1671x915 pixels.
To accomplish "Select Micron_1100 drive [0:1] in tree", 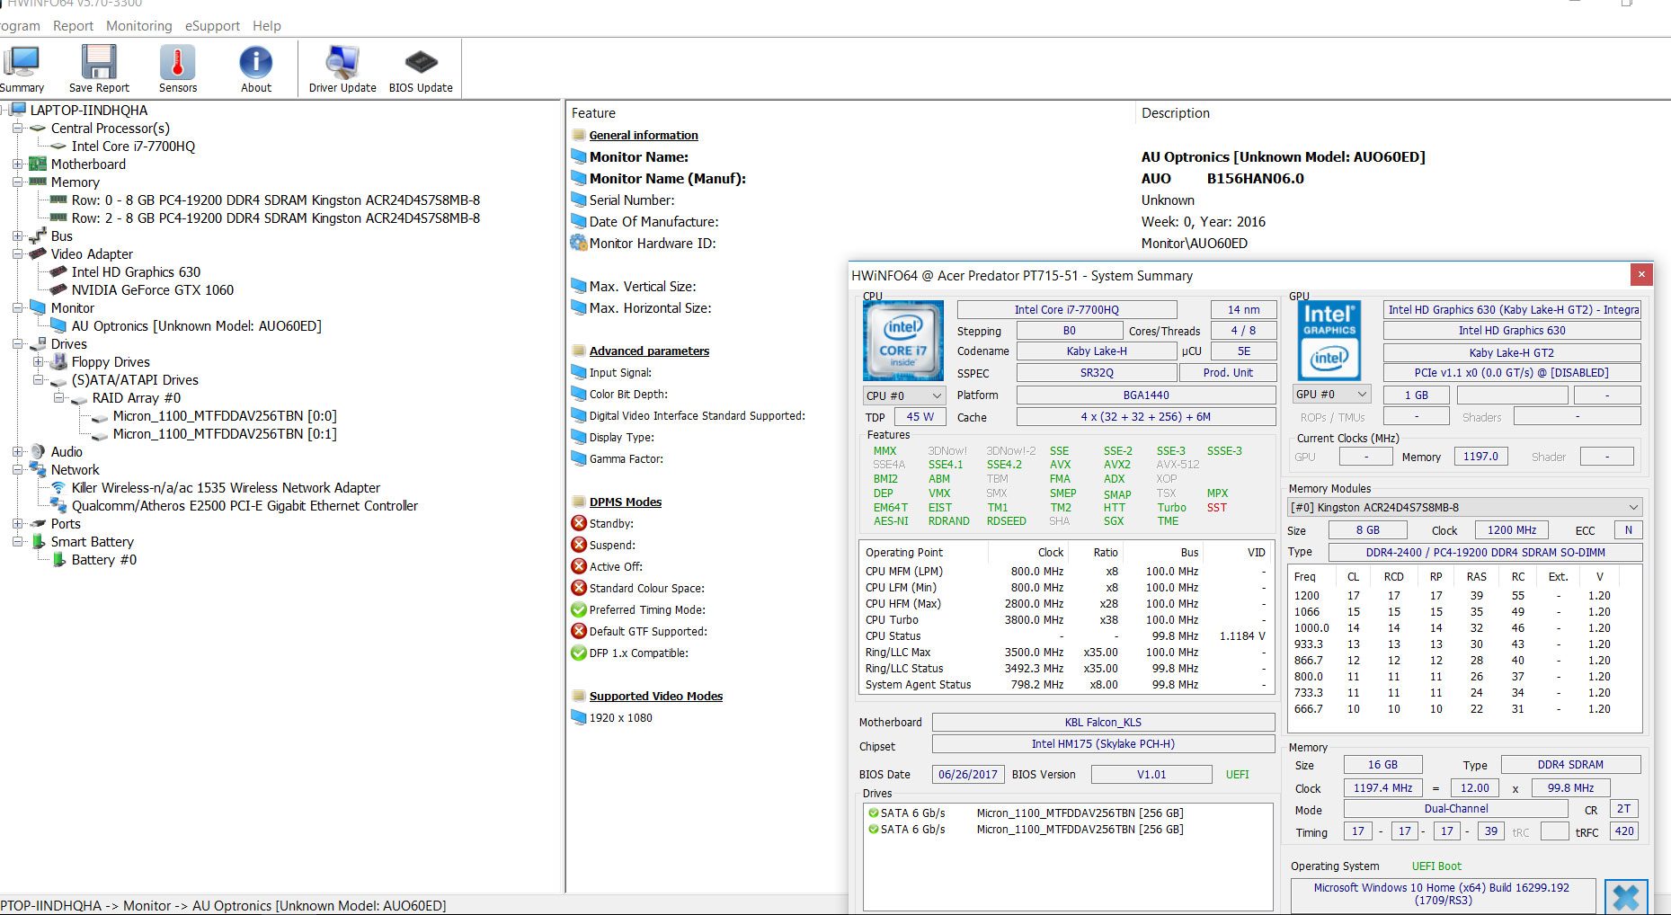I will tap(225, 433).
